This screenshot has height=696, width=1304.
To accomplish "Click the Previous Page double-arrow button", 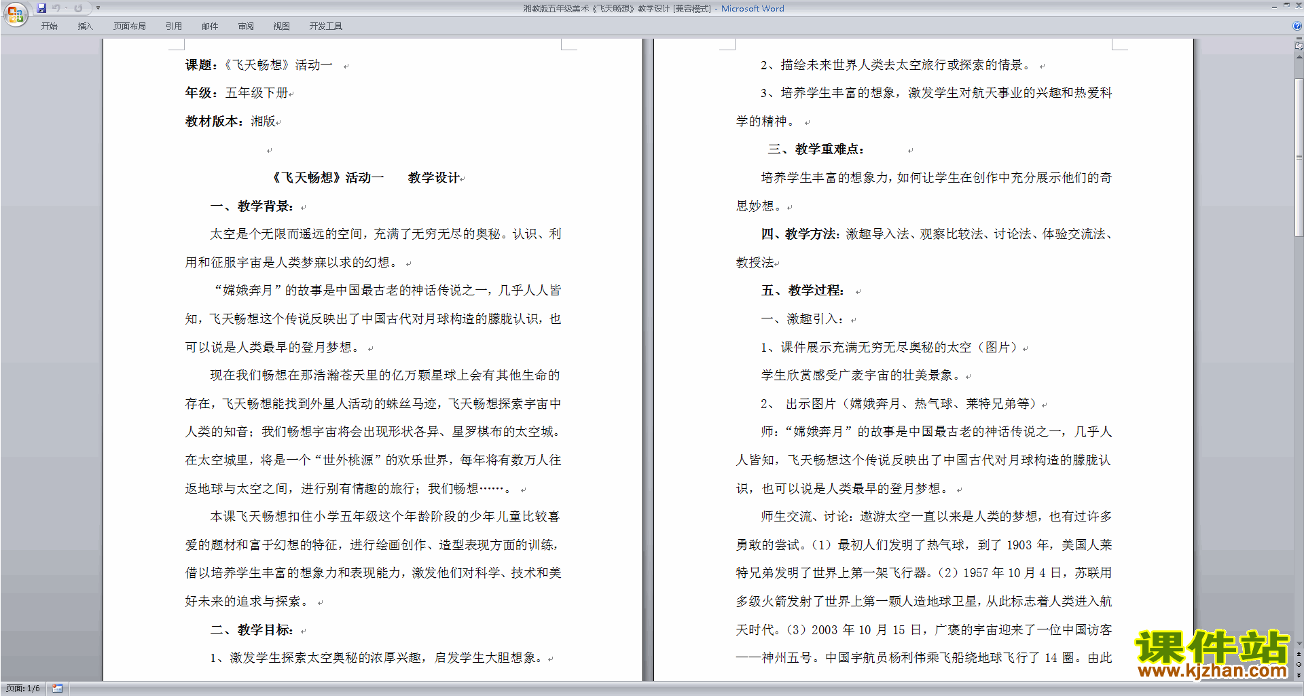I will pos(1299,655).
